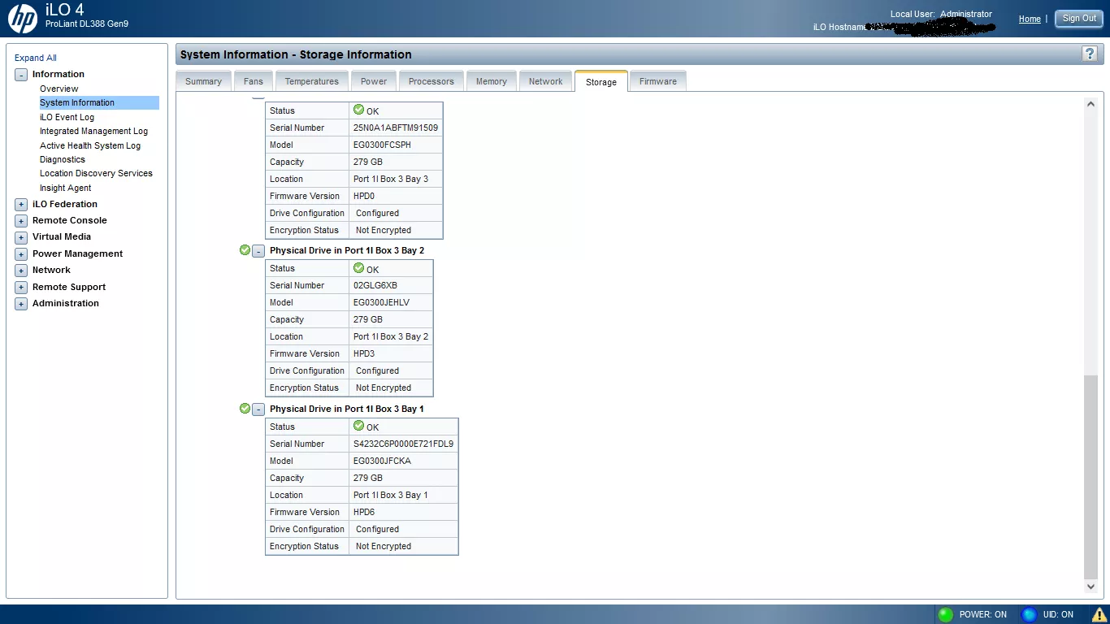Click the HP logo icon
Image resolution: width=1110 pixels, height=624 pixels.
(x=23, y=18)
